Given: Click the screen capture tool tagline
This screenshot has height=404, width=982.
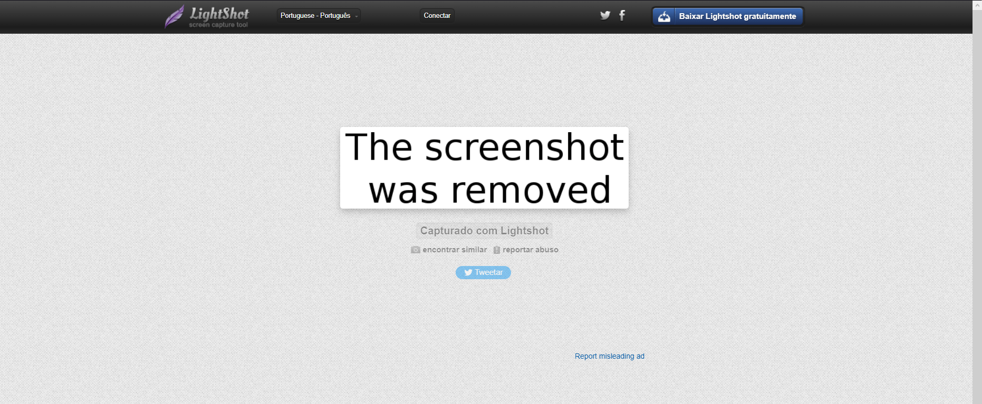Looking at the screenshot, I should click(x=218, y=25).
